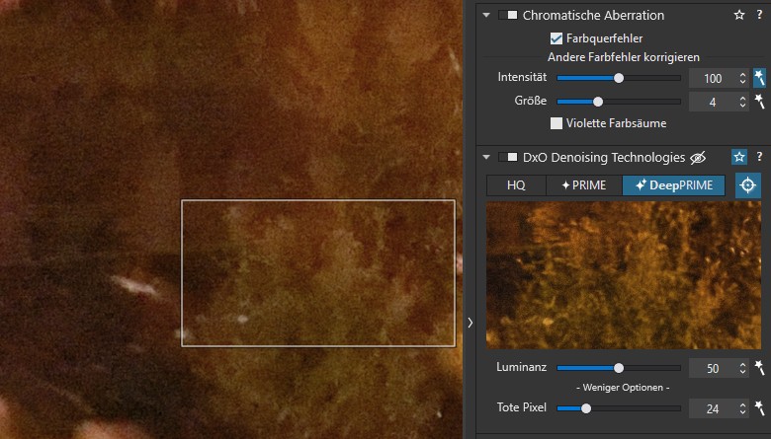
Task: Reset Luminanz with its magic wand
Action: click(x=759, y=368)
